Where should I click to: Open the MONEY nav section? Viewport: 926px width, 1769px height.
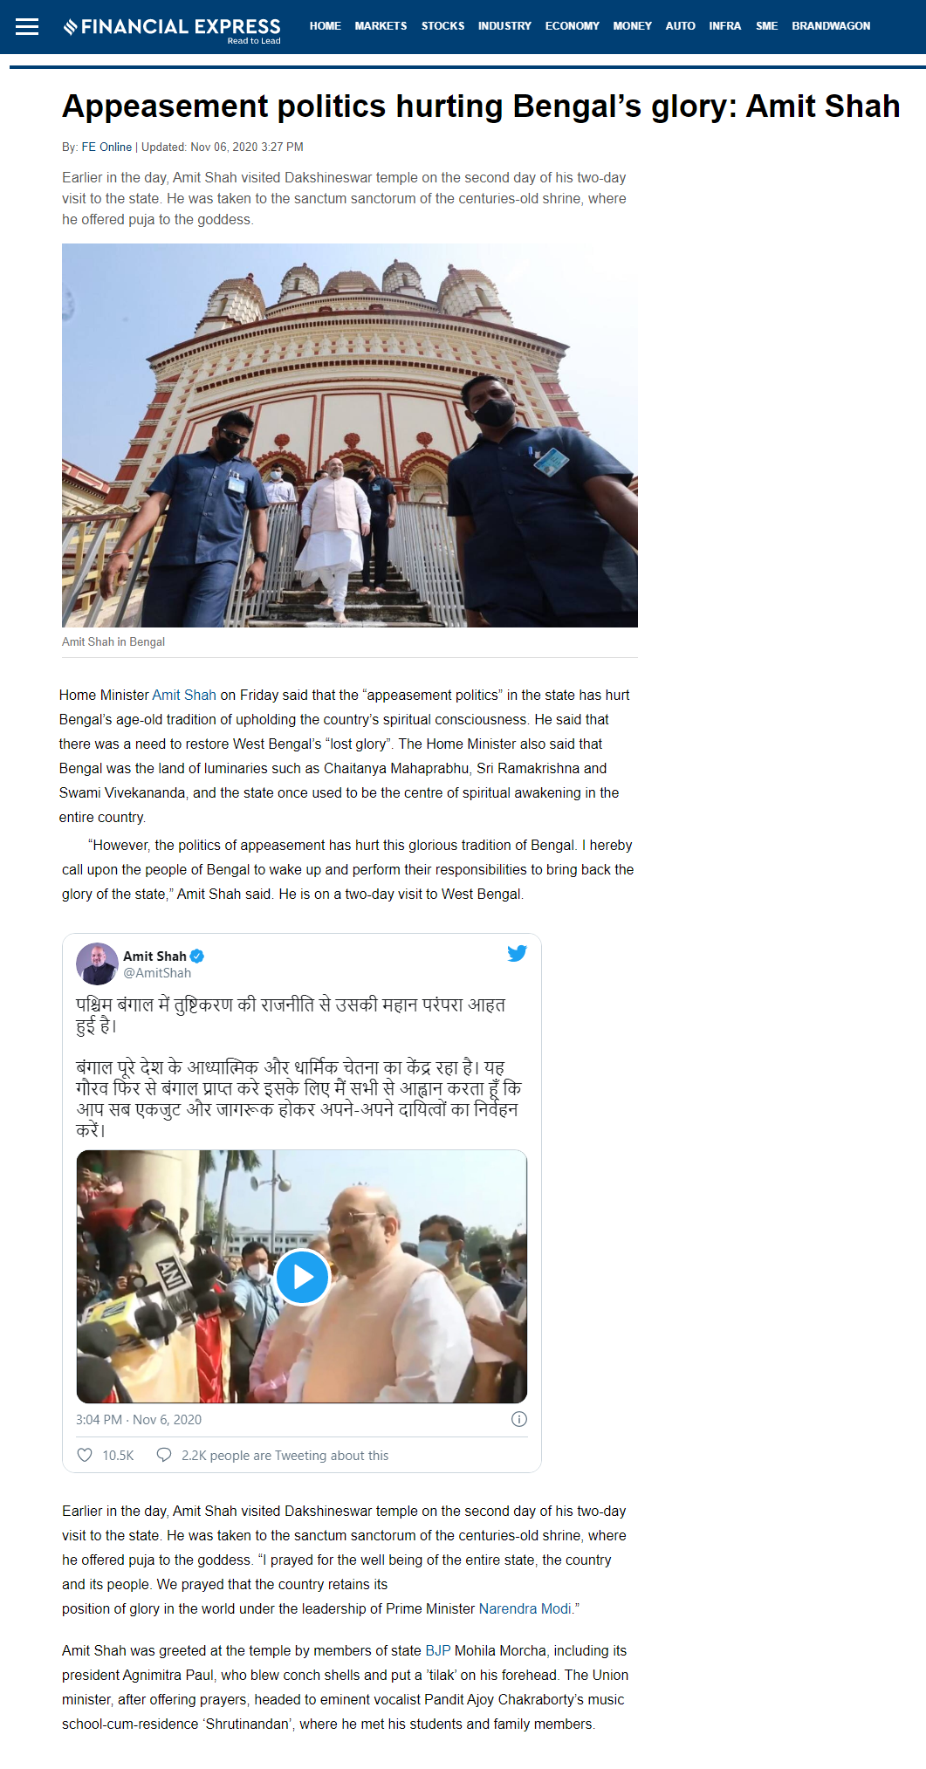click(x=632, y=26)
